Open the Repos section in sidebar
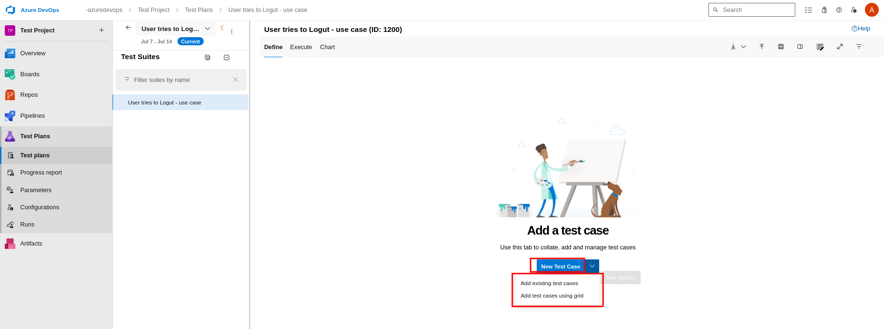This screenshot has height=329, width=884. [29, 95]
